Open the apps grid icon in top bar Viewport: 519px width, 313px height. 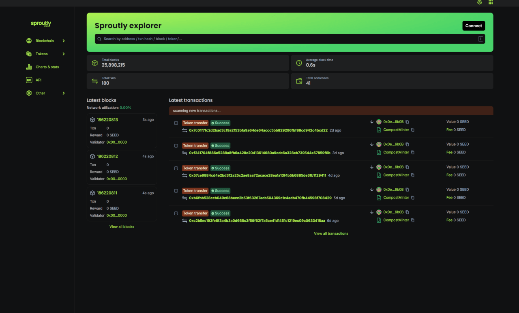[491, 2]
